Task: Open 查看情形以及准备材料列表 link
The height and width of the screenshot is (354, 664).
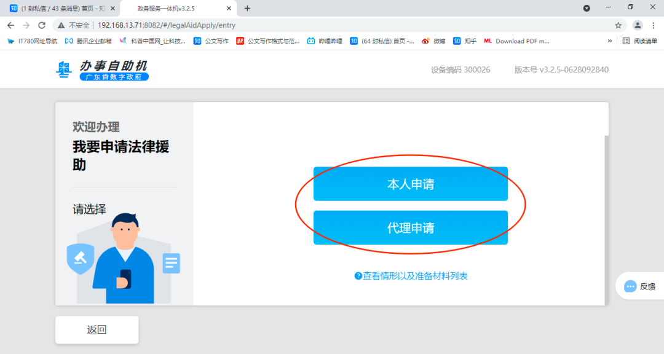Action: pos(411,275)
